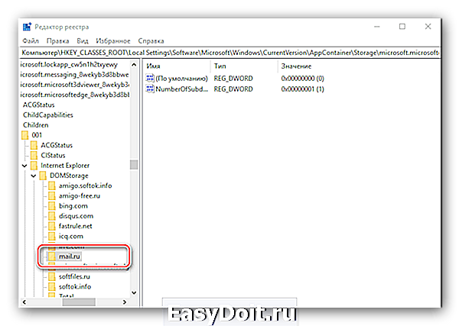Select the icrosoft.lockapp key

coord(69,65)
